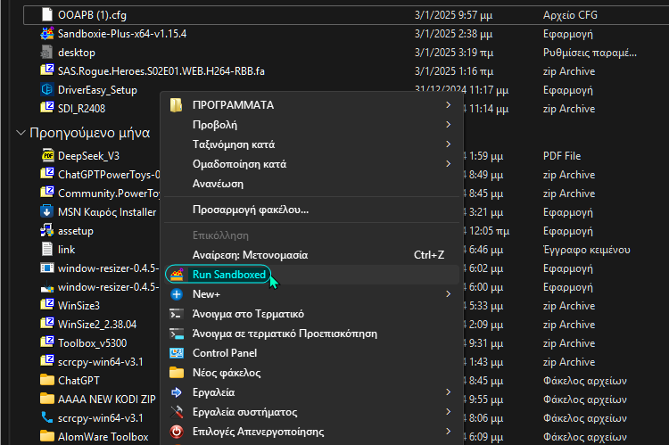669x445 pixels.
Task: Click the Ρυθμίσεις παραμέ... type cell
Action: click(590, 53)
